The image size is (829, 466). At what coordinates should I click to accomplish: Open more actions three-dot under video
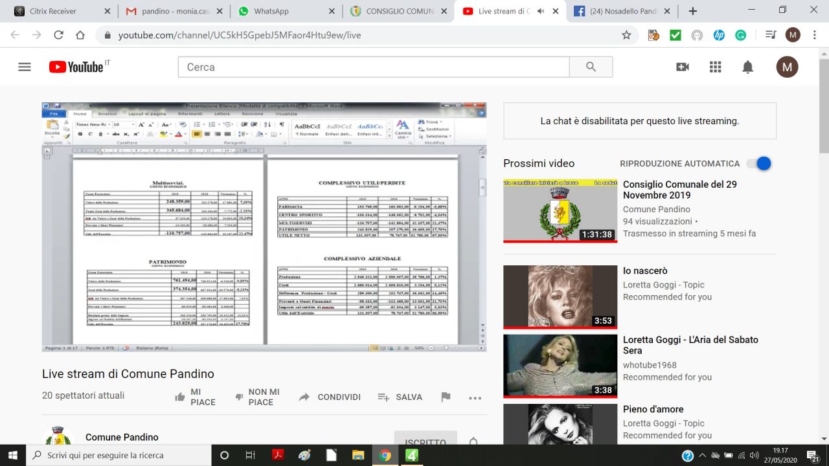tap(475, 397)
